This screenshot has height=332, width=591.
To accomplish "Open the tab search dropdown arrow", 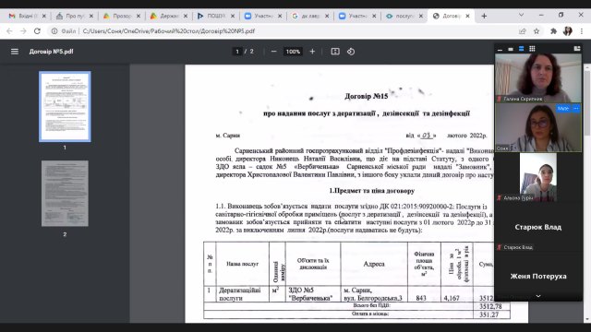I will (x=521, y=15).
